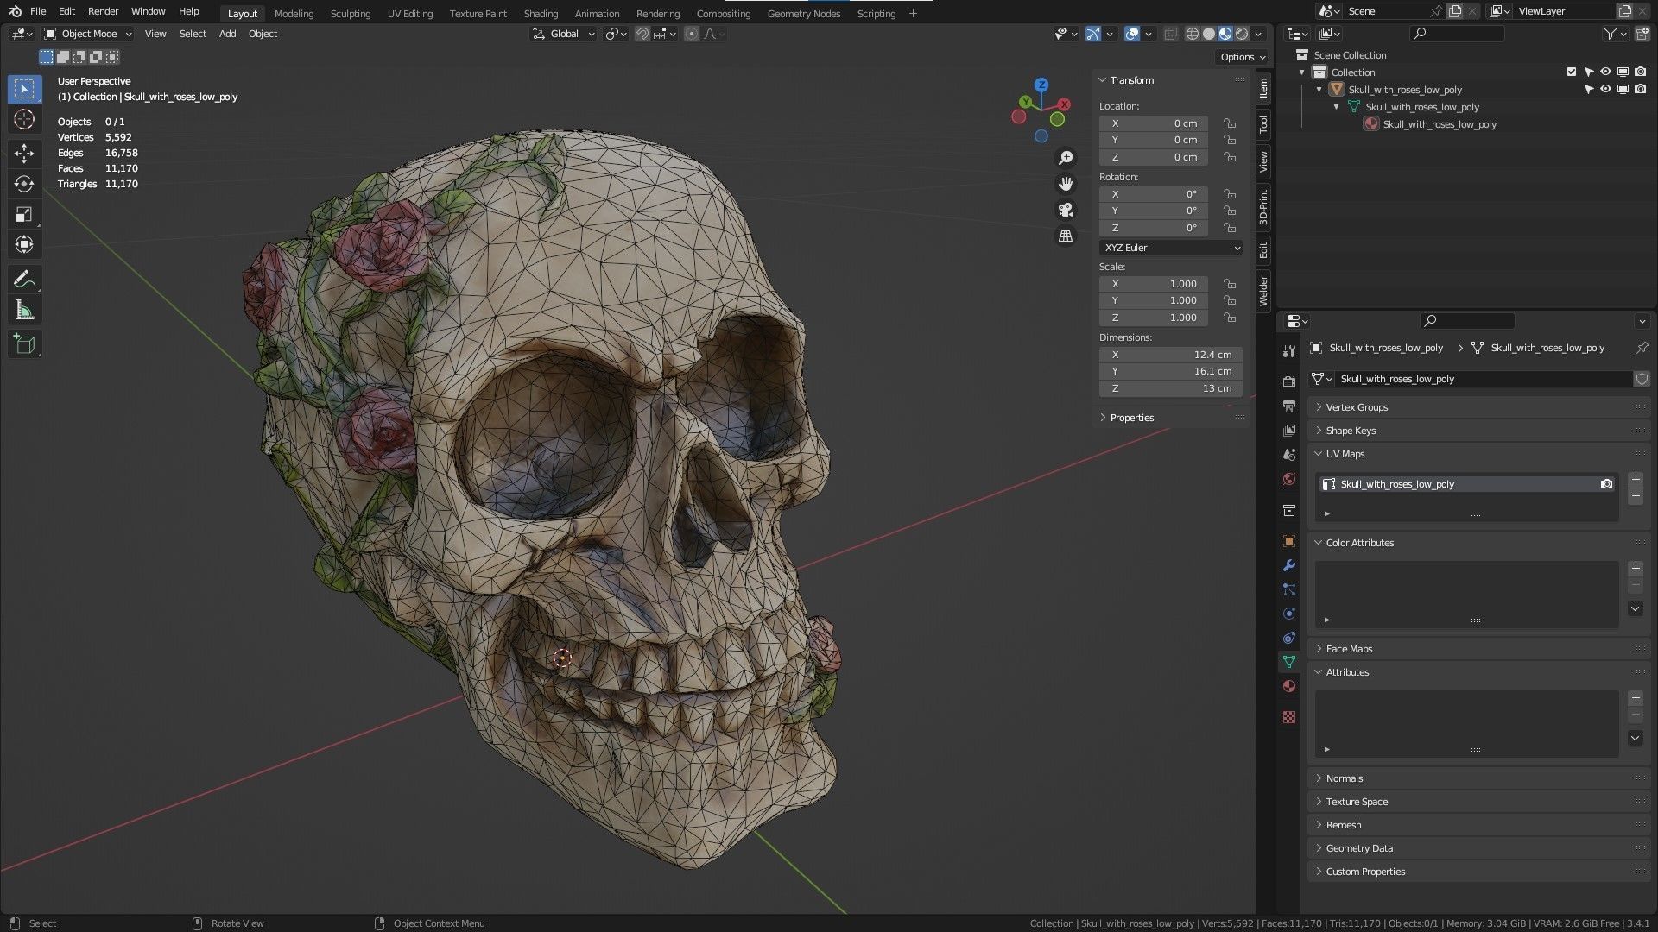The width and height of the screenshot is (1658, 932).
Task: Toggle Collection render camera icon
Action: 1640,72
